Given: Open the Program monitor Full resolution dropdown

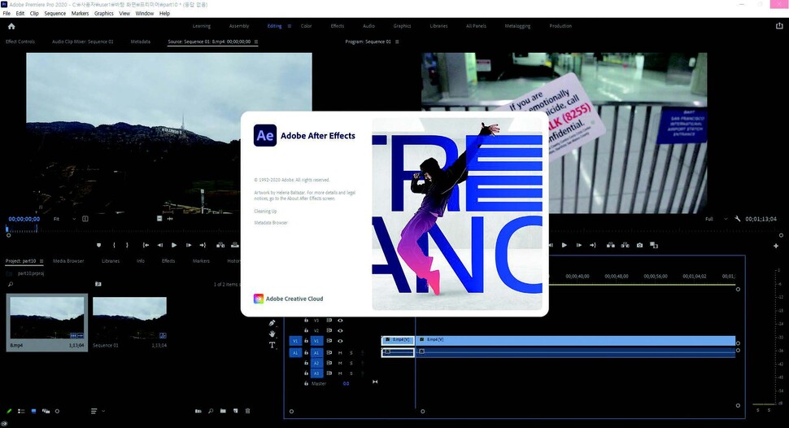Looking at the screenshot, I should coord(716,219).
